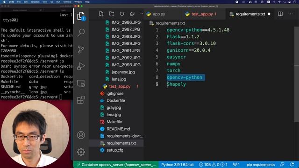The height and width of the screenshot is (168, 299).
Task: Open editor more actions menu
Action: (291, 14)
